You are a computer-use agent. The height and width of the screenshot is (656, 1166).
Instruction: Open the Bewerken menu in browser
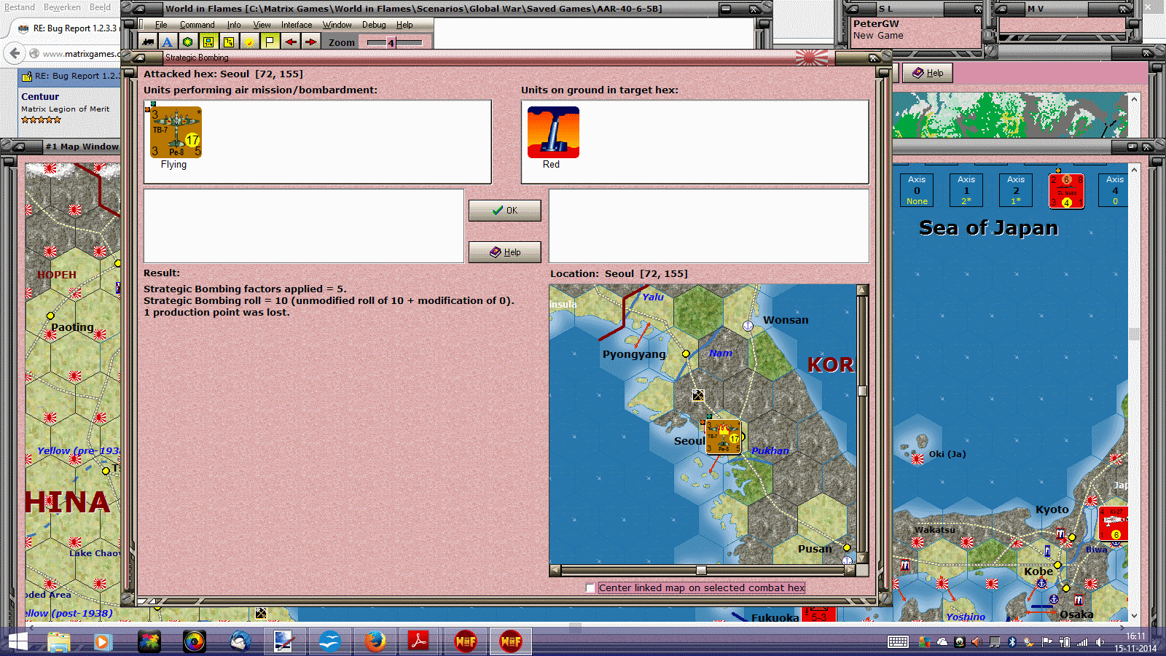pyautogui.click(x=62, y=7)
